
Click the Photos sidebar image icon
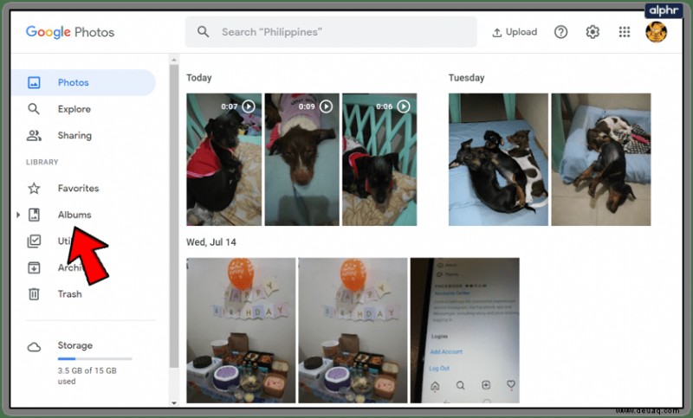34,82
